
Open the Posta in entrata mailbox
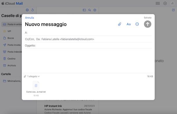click(12, 24)
